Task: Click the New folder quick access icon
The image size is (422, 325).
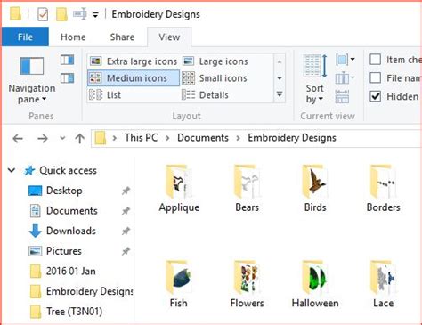Action: (x=61, y=14)
